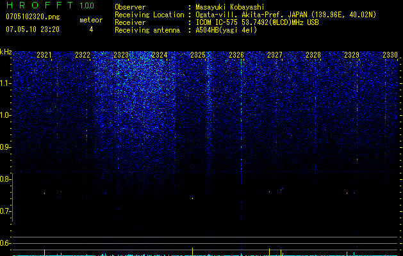Click the 0.7 kHz frequency axis label
Screen dimensions: 403x256
(5, 211)
